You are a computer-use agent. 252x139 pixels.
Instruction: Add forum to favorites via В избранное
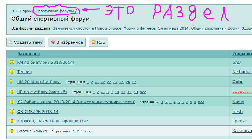pos(67,42)
